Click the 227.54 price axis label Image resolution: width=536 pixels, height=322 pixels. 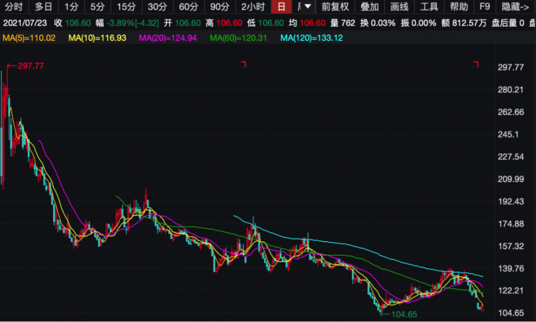pyautogui.click(x=511, y=157)
